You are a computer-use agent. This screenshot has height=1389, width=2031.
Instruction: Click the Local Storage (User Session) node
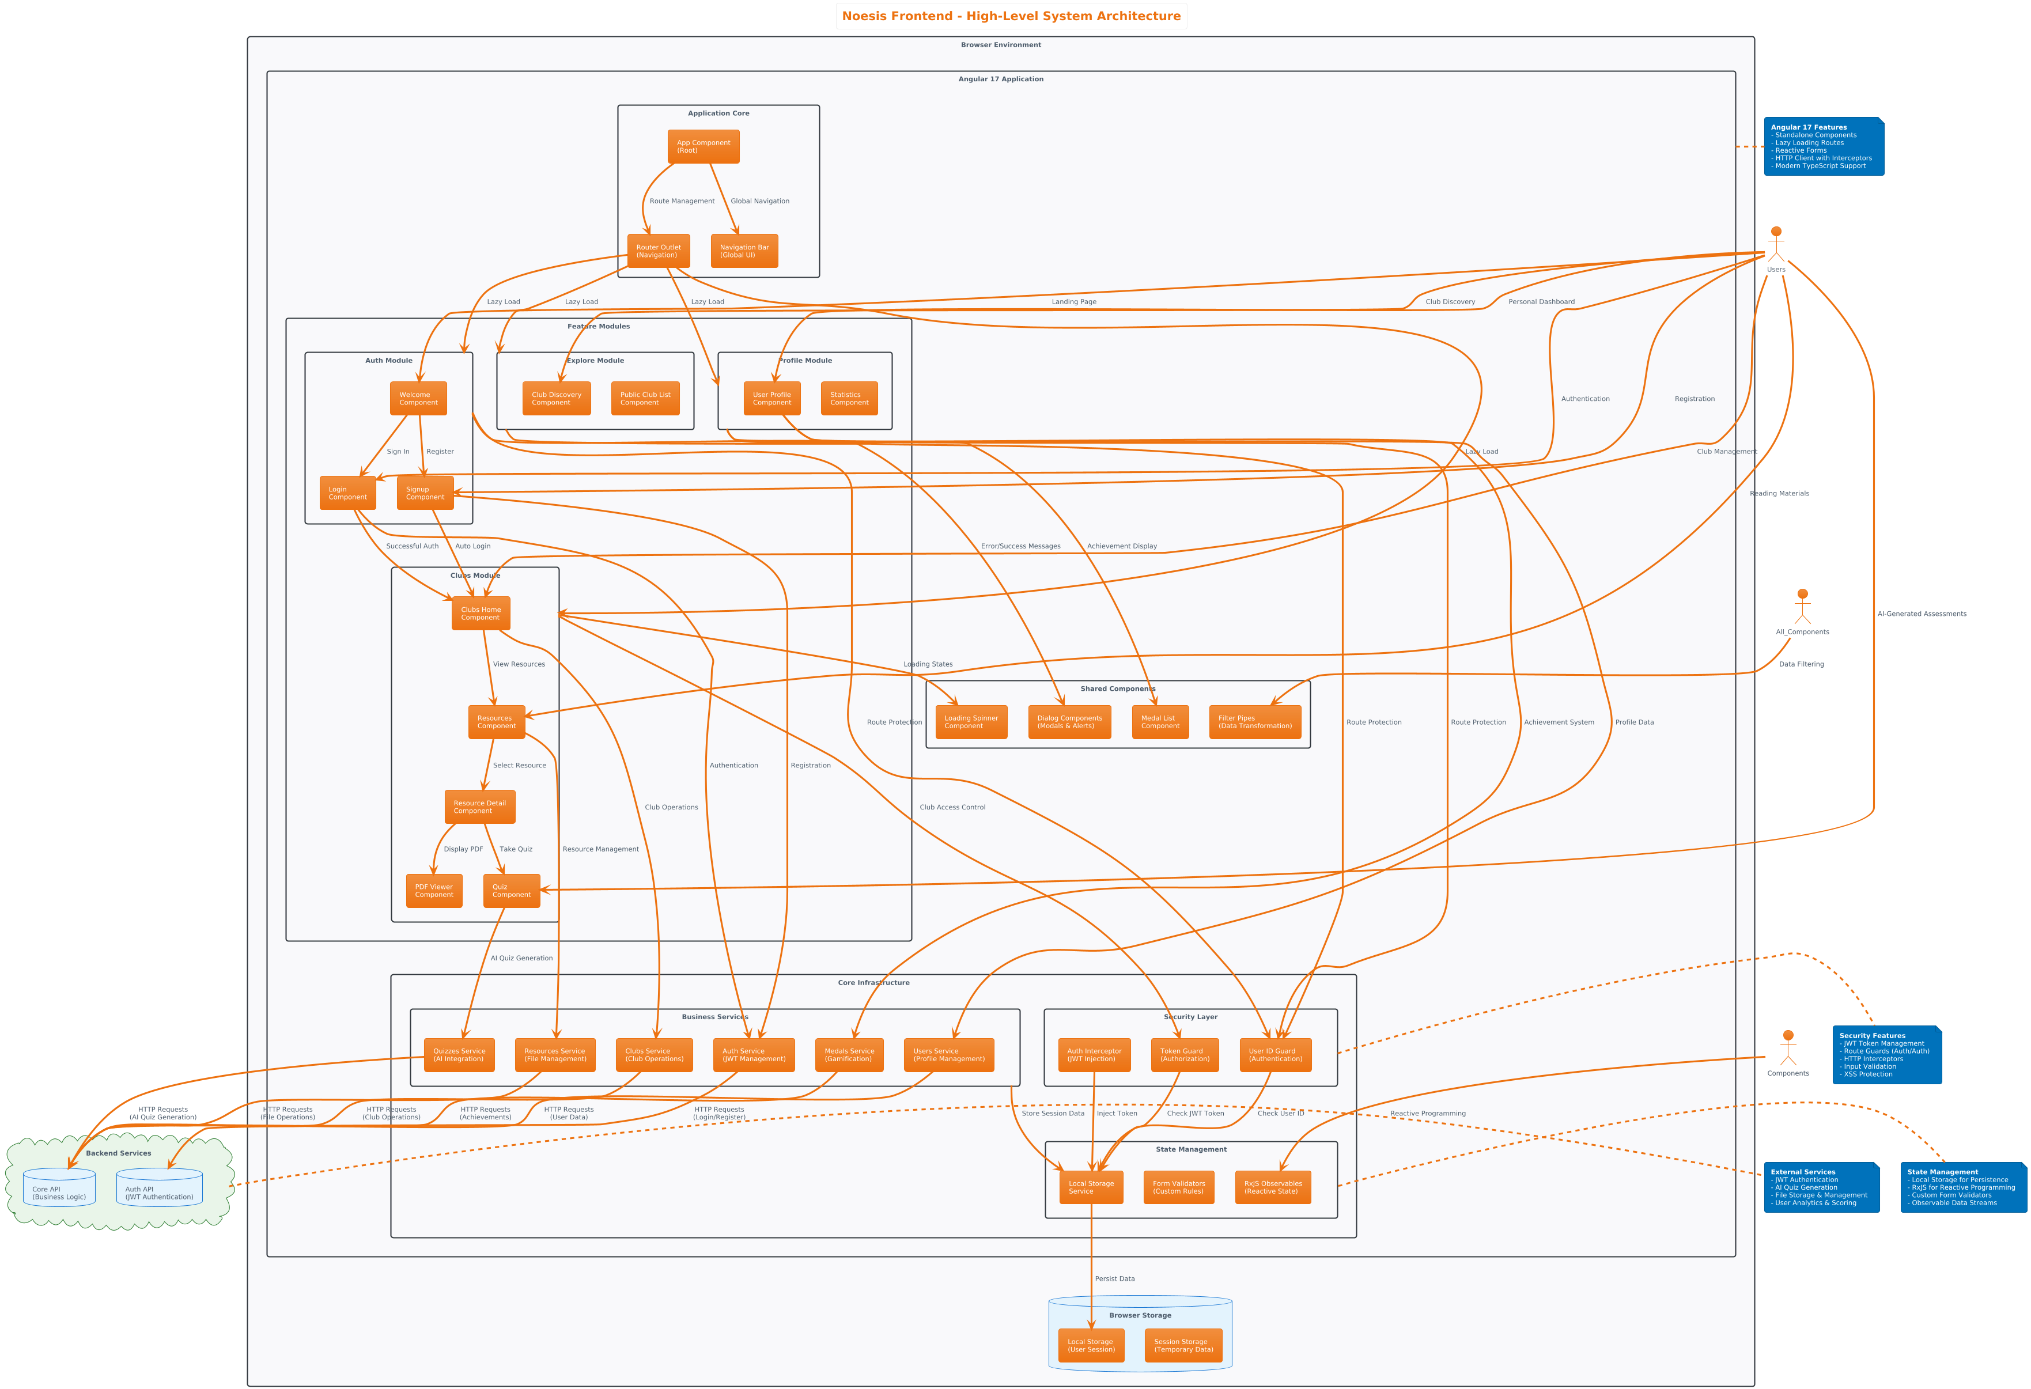point(1091,1345)
